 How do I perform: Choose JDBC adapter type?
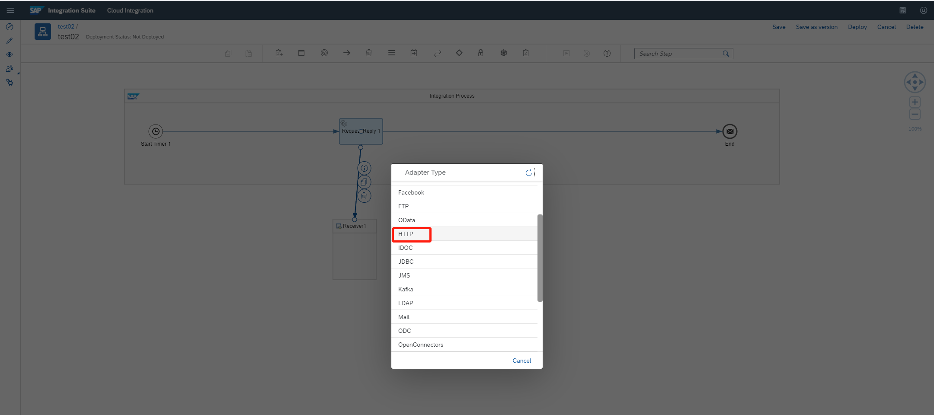pyautogui.click(x=464, y=262)
